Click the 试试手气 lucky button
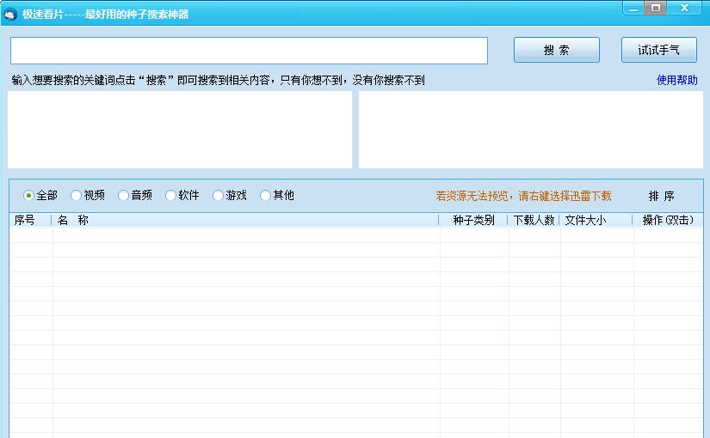The height and width of the screenshot is (438, 710). click(x=659, y=50)
